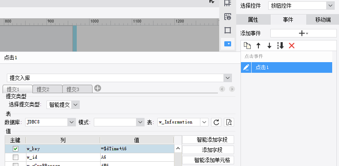Screen dimensions: 339x166
Task: Switch to the 事件 tab
Action: [x=288, y=20]
